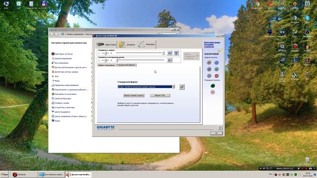Image resolution: width=317 pixels, height=178 pixels.
Task: Click the taskbar clock and date
Action: click(x=308, y=175)
